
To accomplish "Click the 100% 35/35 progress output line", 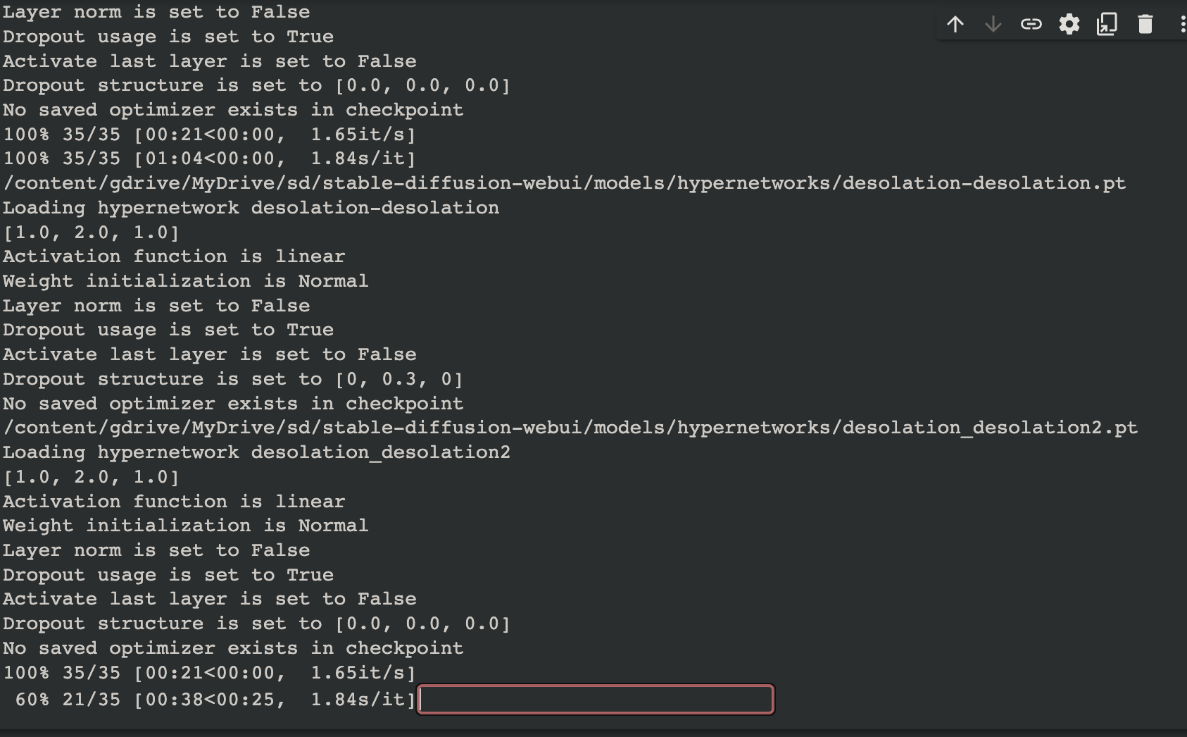I will pos(208,673).
